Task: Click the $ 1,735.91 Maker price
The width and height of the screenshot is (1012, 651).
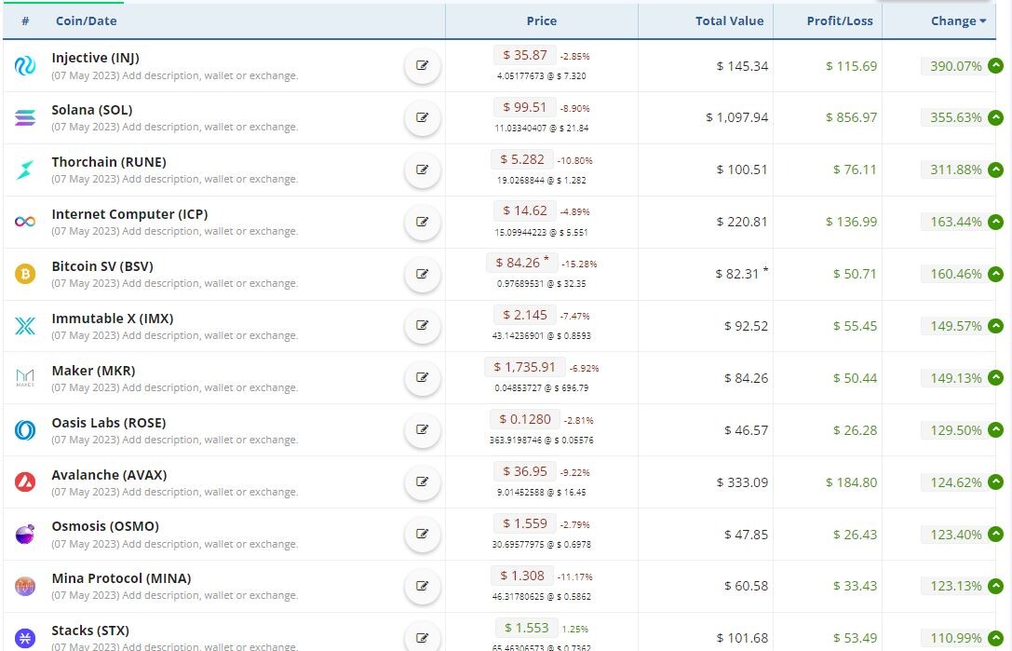Action: pyautogui.click(x=525, y=367)
